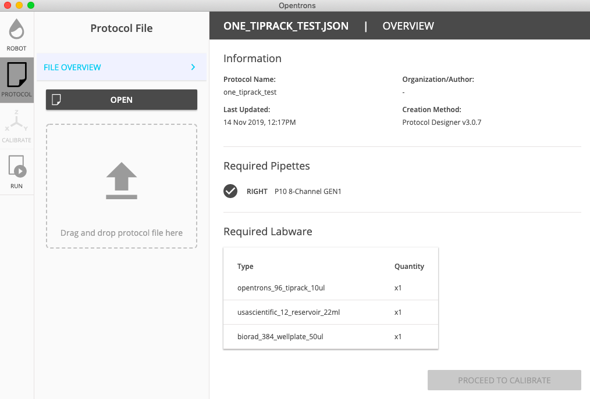The height and width of the screenshot is (399, 590).
Task: Click the Type column header
Action: (x=246, y=267)
